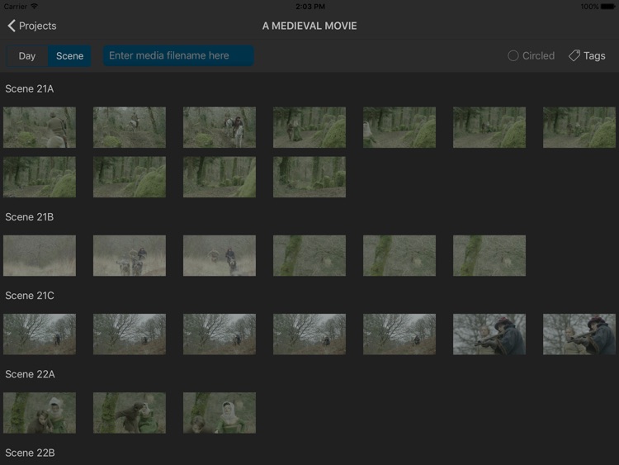The image size is (619, 465).
Task: Open the first Scene 21B thumbnail
Action: (x=40, y=255)
